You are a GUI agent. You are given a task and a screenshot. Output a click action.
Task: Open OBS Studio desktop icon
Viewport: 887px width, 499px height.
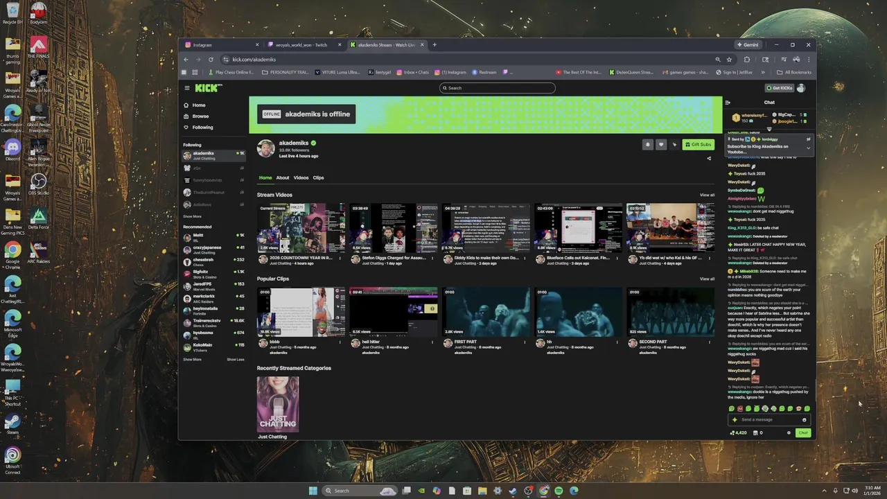(x=38, y=184)
